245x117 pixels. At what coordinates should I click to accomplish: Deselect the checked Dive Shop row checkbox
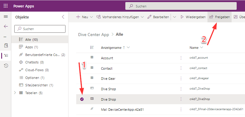click(x=82, y=99)
